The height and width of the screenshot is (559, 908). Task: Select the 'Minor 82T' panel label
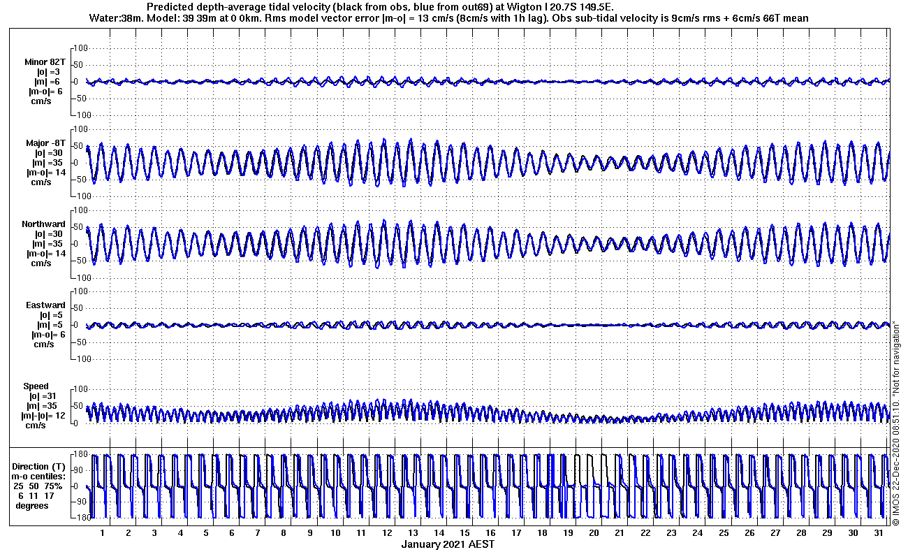(45, 62)
